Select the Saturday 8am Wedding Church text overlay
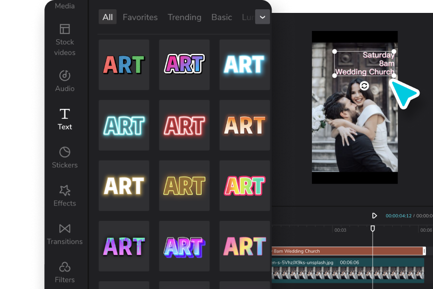The height and width of the screenshot is (289, 433). coord(364,63)
